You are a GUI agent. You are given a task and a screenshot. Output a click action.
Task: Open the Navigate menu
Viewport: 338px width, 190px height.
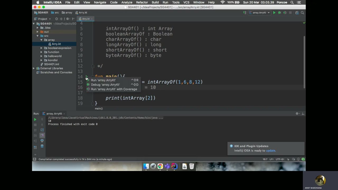point(100,2)
